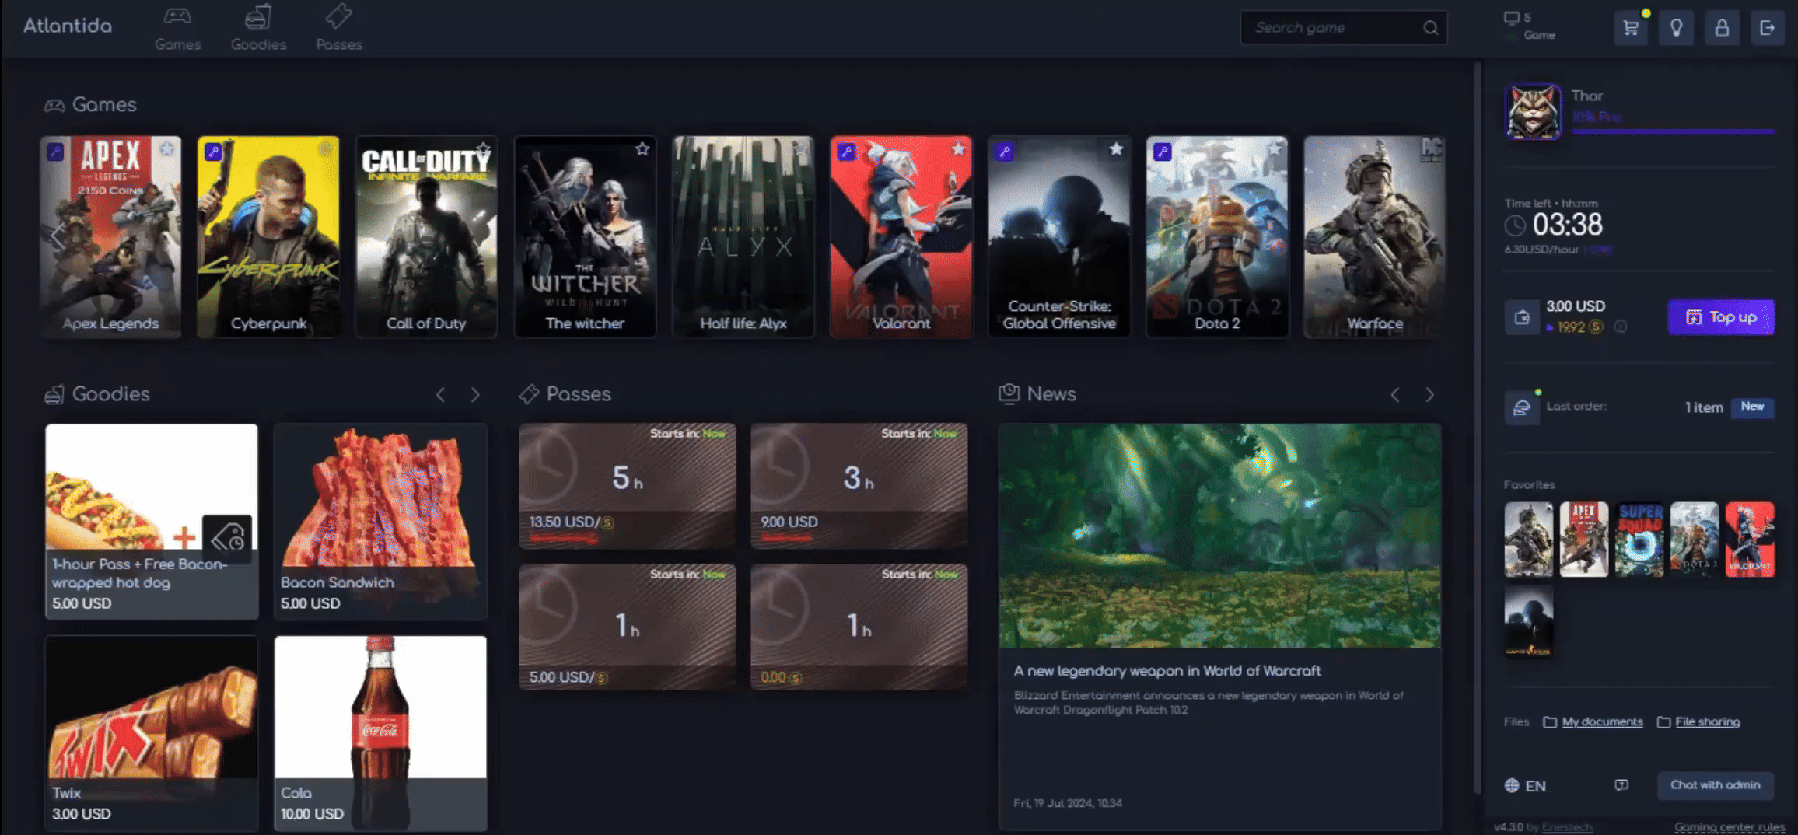1798x835 pixels.
Task: Show previous Goodies with left chevron
Action: coord(441,395)
